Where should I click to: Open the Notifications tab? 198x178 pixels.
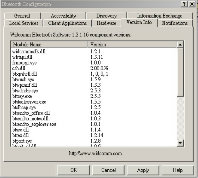tap(175, 23)
